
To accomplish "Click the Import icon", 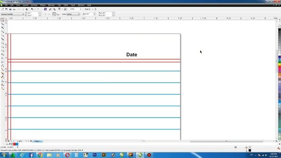I will pyautogui.click(x=50, y=9).
